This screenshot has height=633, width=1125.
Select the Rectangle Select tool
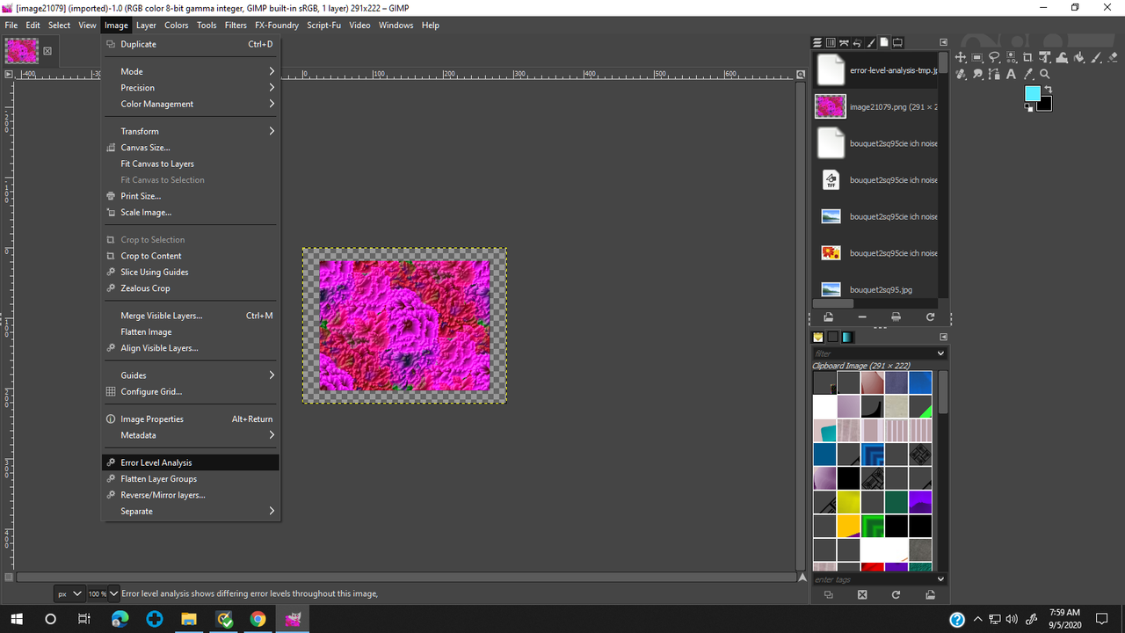coord(977,57)
